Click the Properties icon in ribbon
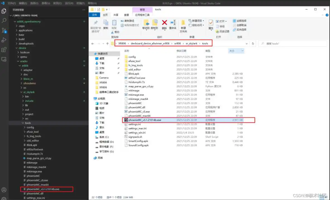The image size is (330, 200). click(x=211, y=23)
